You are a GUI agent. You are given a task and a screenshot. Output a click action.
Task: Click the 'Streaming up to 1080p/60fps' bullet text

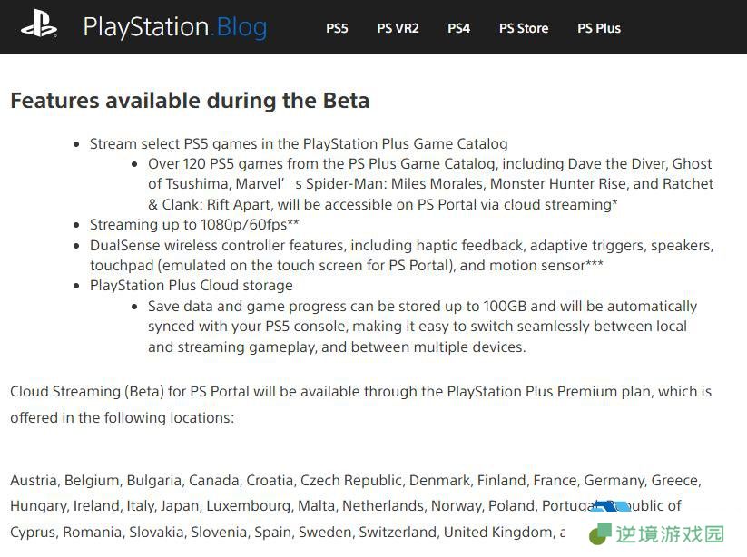(x=194, y=224)
